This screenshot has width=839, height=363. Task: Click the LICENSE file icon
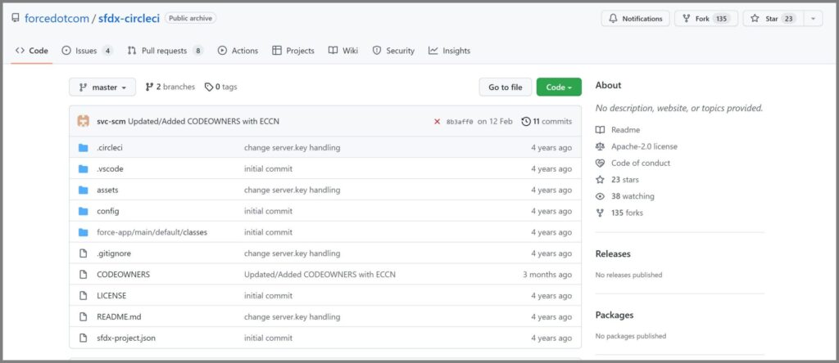pos(83,296)
